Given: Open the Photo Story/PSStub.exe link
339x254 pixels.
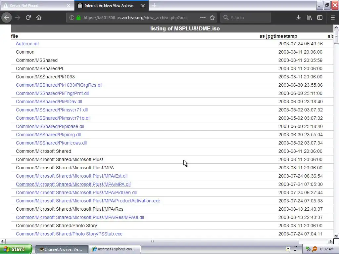Looking at the screenshot, I should pyautogui.click(x=69, y=234).
